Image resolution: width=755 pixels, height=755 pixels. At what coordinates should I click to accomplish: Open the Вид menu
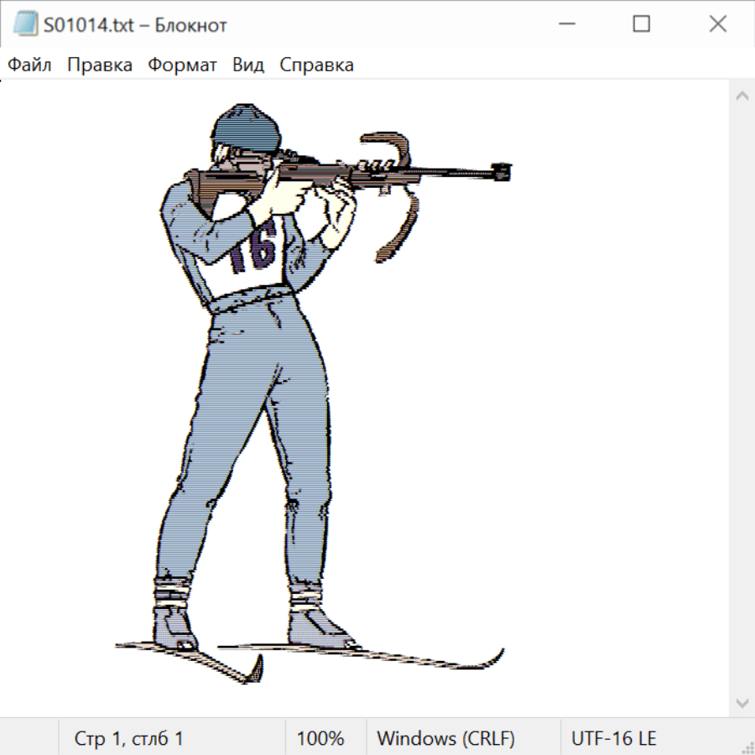click(x=248, y=65)
